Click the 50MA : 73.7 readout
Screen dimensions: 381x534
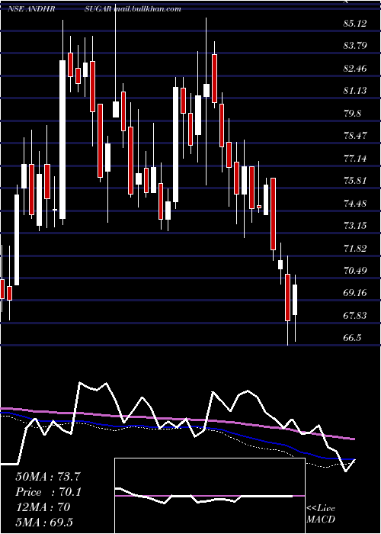(x=48, y=477)
